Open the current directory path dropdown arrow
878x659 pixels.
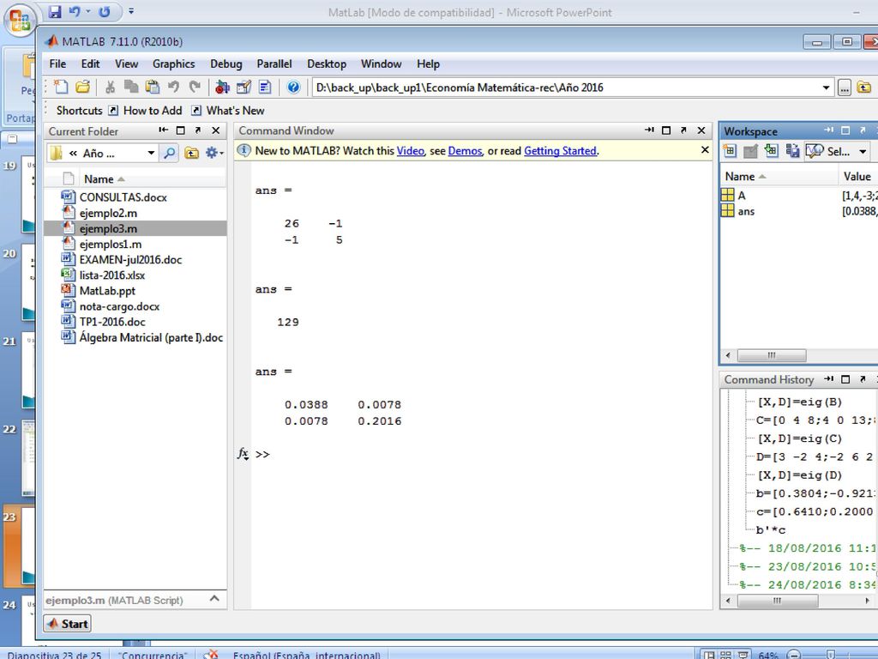click(x=826, y=88)
